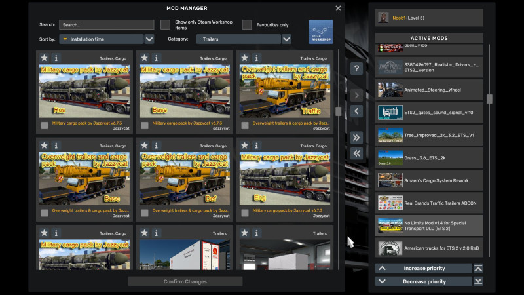Show info for Military cargo pack Eng

257,146
